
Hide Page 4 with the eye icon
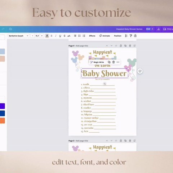116,46
